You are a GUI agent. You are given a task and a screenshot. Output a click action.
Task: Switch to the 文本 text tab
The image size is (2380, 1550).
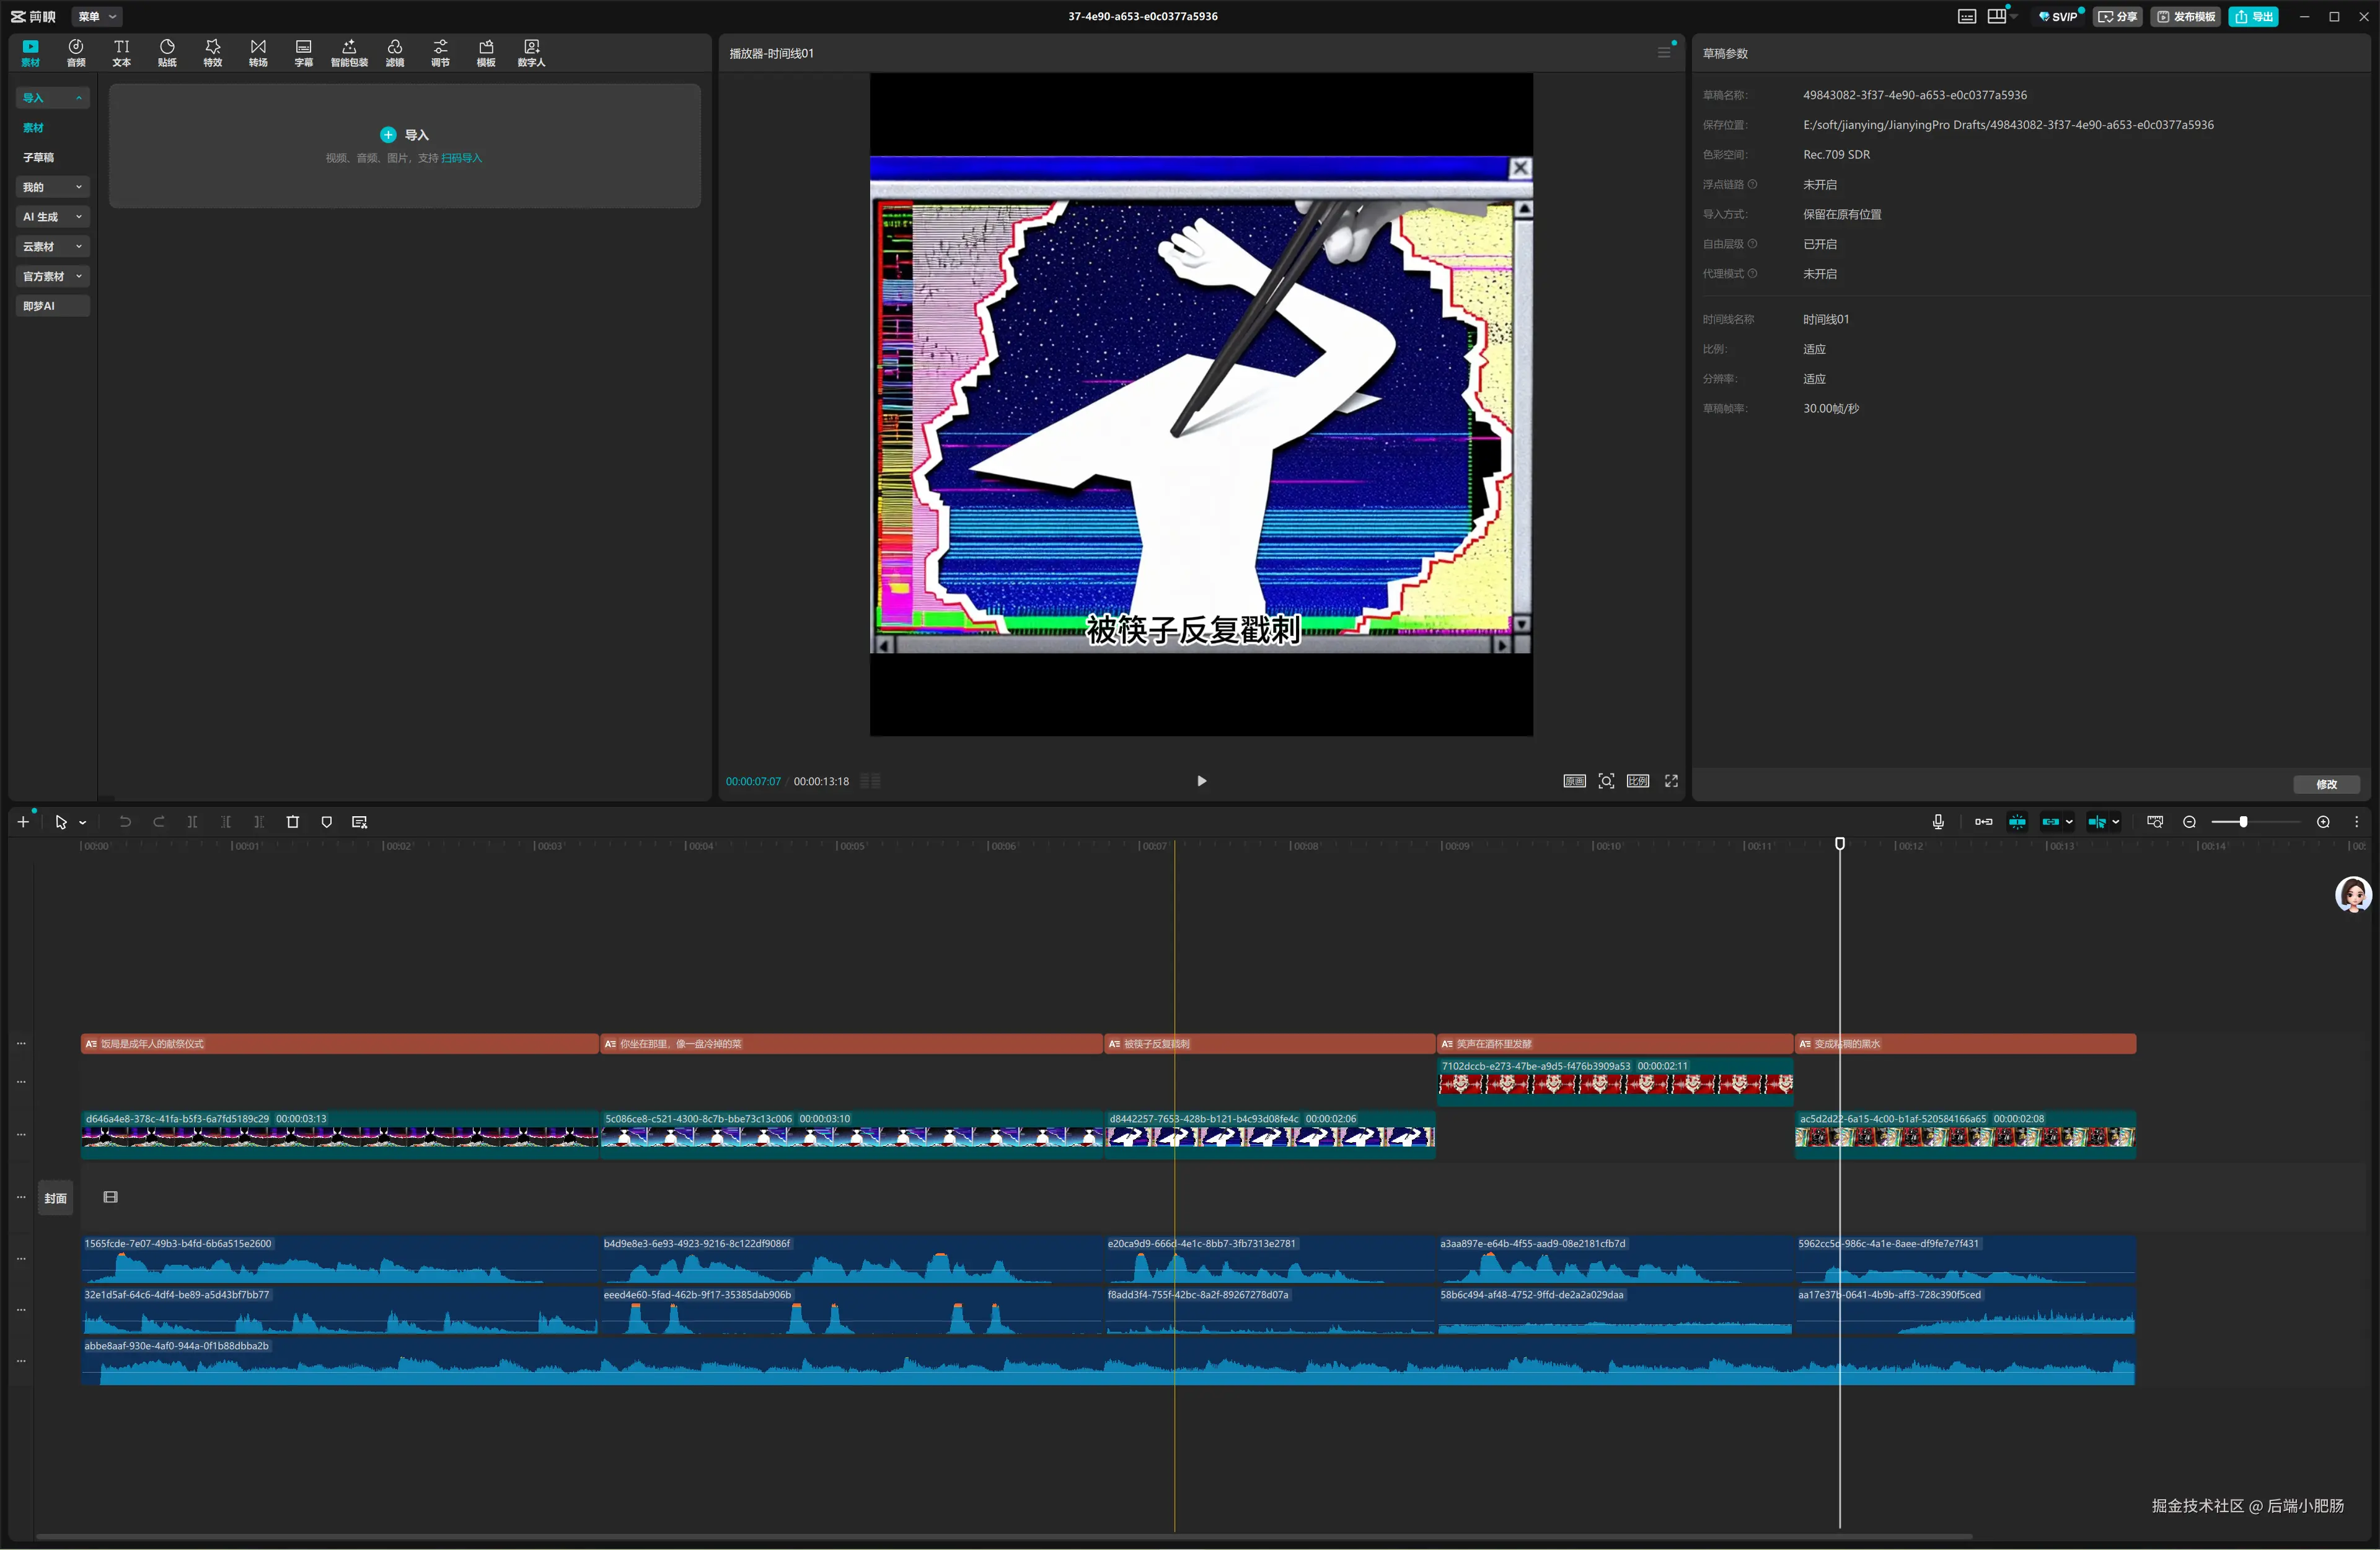pos(121,53)
